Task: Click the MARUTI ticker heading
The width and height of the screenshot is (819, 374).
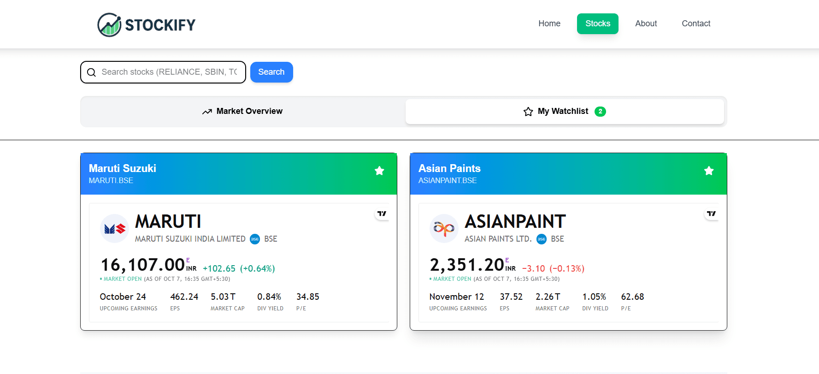Action: (168, 222)
